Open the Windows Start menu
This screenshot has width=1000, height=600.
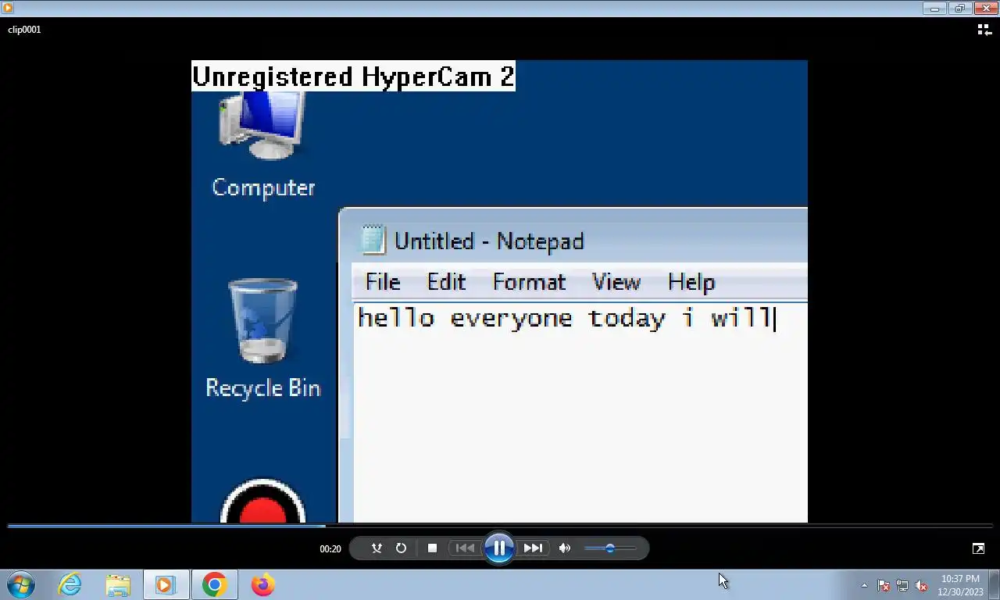[21, 584]
